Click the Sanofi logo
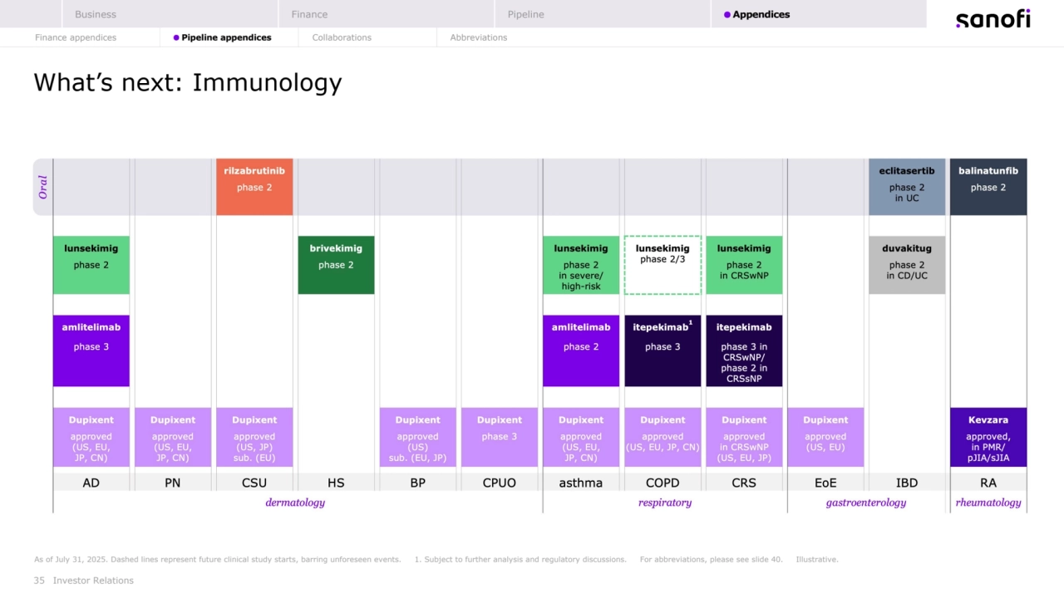Image resolution: width=1064 pixels, height=598 pixels. (x=993, y=18)
